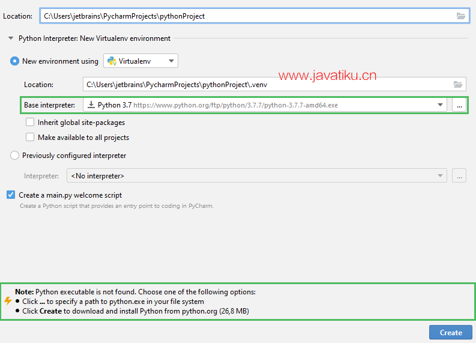Click the Base interpreter label
476x343 pixels.
(x=49, y=105)
